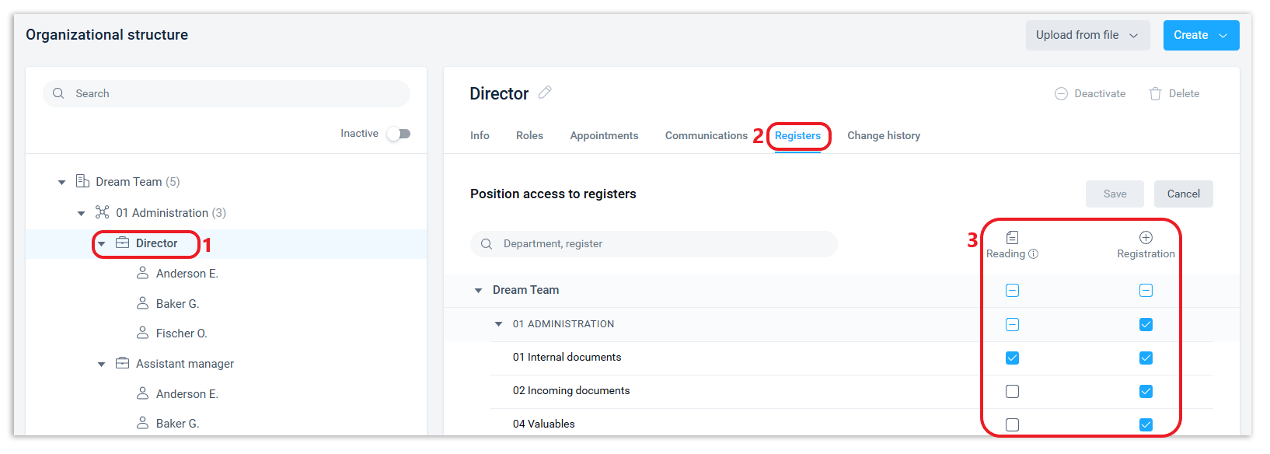Open the Upload from file dropdown
This screenshot has width=1270, height=454.
[x=1087, y=36]
